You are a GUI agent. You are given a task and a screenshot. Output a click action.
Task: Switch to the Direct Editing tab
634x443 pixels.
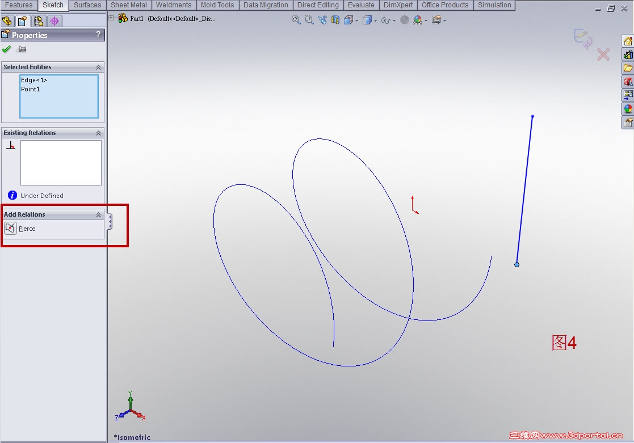click(x=318, y=5)
